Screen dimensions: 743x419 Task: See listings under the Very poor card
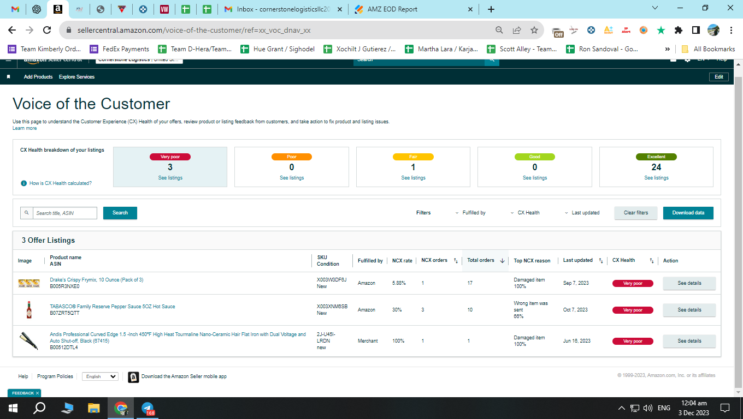[170, 178]
